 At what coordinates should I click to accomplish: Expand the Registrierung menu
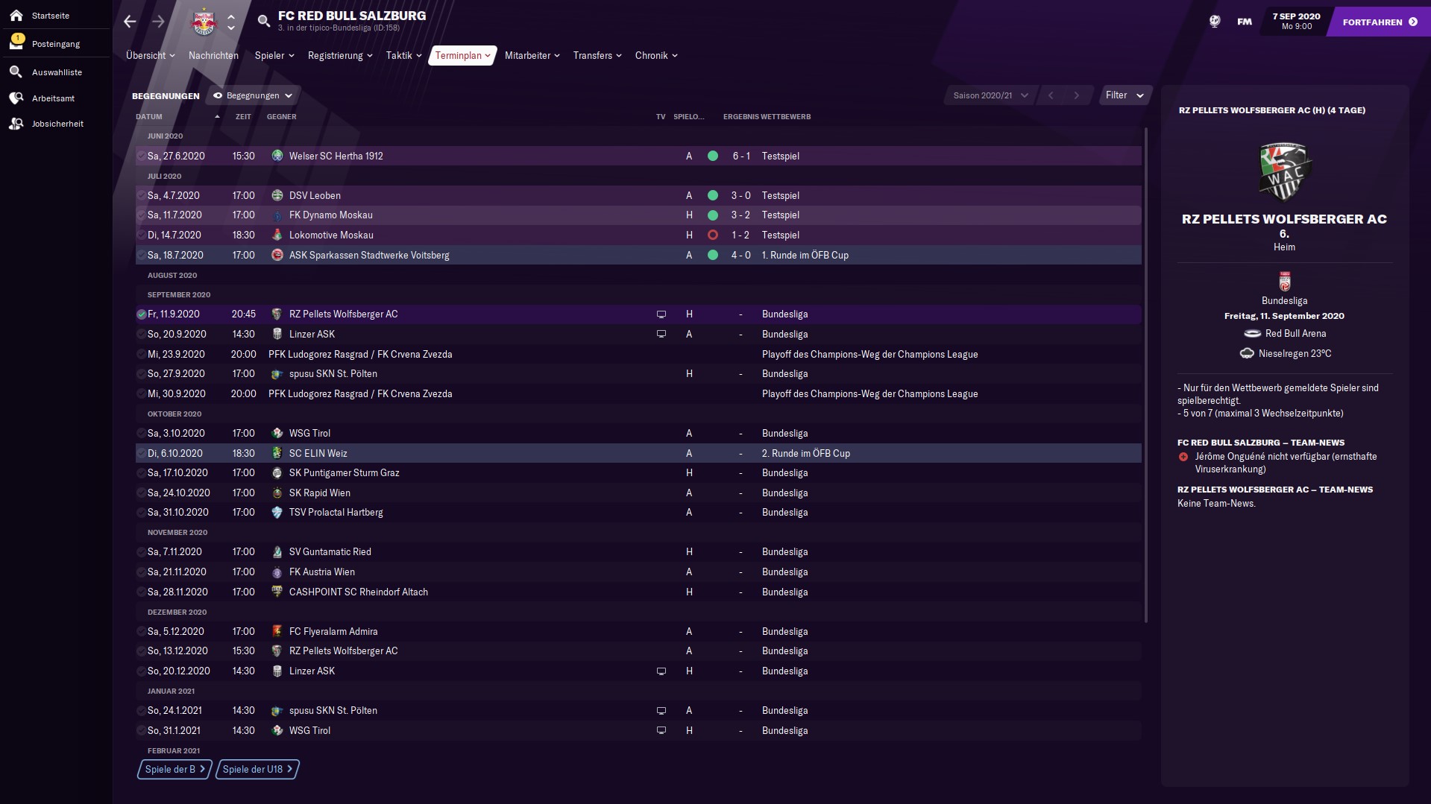340,55
